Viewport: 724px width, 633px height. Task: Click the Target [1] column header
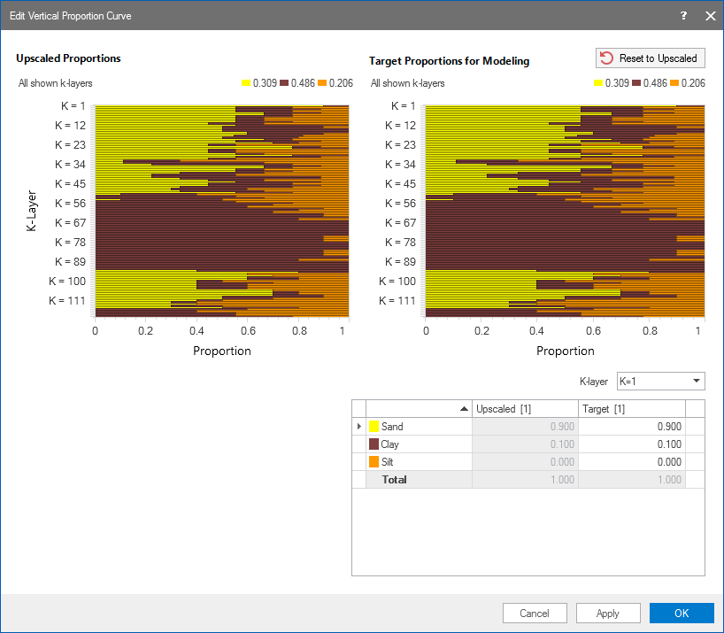[x=631, y=408]
